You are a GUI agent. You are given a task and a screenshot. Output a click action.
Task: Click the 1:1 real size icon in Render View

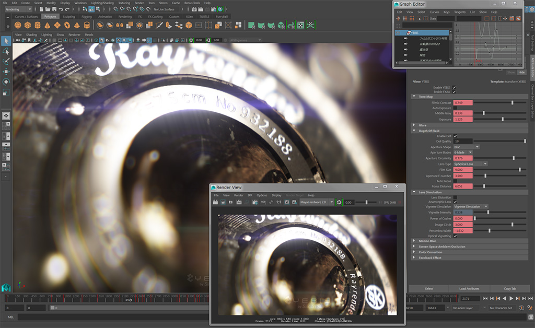click(x=278, y=202)
